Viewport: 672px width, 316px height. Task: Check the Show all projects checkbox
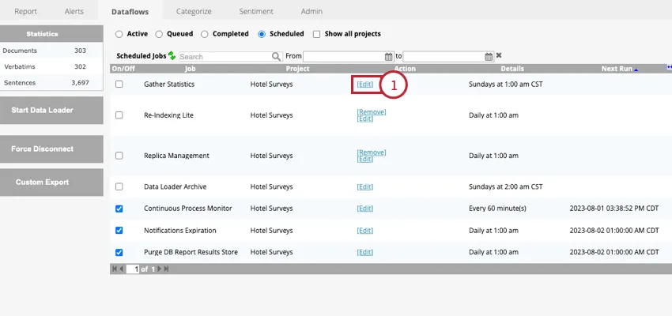(317, 34)
